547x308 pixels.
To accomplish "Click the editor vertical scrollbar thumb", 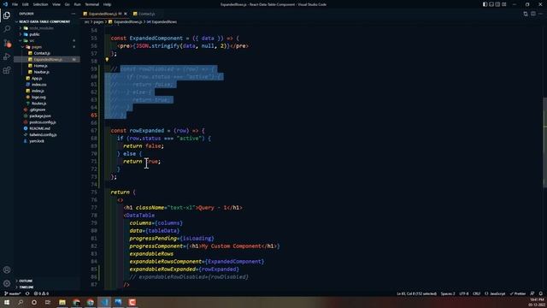I will tap(544, 143).
